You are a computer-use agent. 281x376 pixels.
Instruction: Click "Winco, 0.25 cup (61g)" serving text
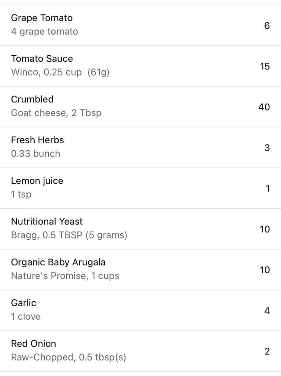click(60, 72)
